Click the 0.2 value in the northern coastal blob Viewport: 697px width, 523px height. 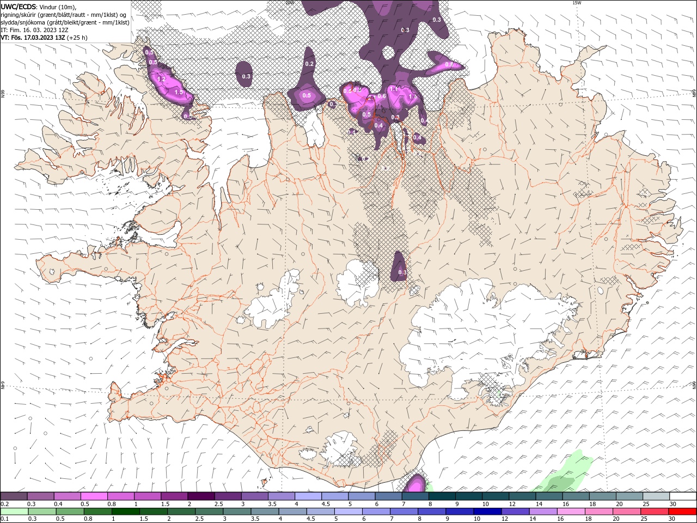309,64
